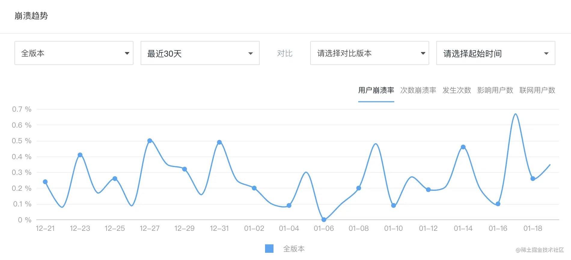The width and height of the screenshot is (571, 260).
Task: Click the 01-08 data point on chart
Action: (359, 188)
